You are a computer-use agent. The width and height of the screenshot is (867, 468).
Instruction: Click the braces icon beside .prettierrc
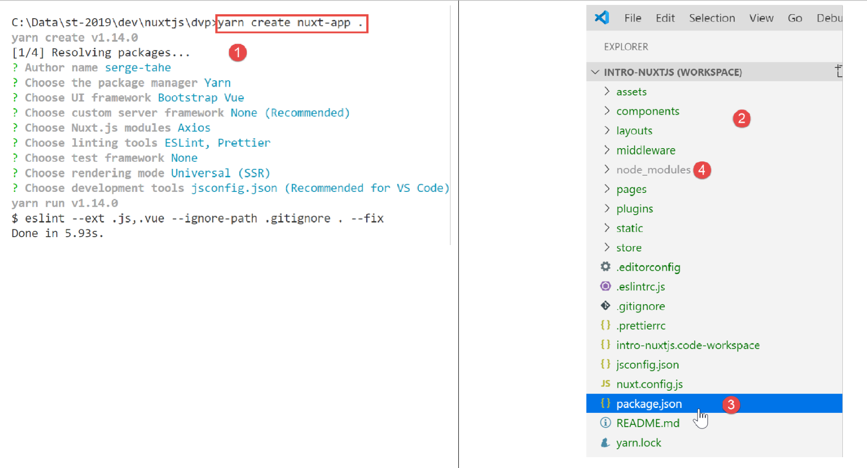tap(606, 325)
